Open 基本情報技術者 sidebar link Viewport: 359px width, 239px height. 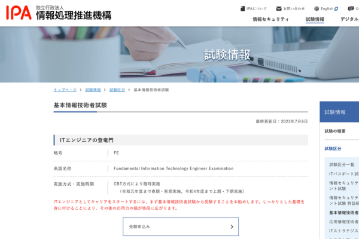(x=344, y=213)
